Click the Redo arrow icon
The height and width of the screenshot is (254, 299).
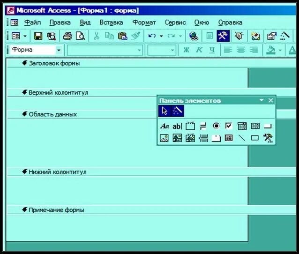point(171,36)
